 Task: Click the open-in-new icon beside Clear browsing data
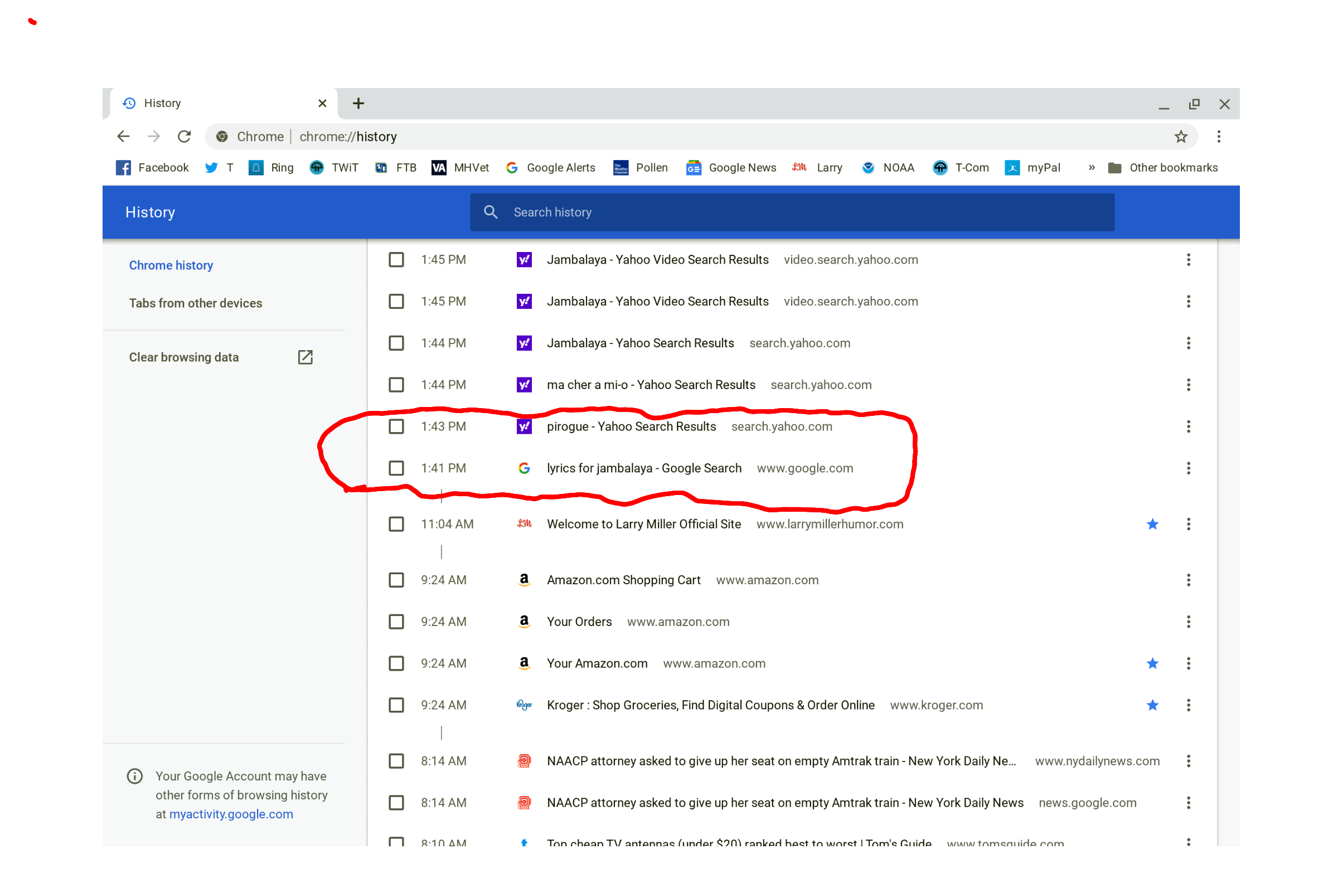tap(306, 357)
